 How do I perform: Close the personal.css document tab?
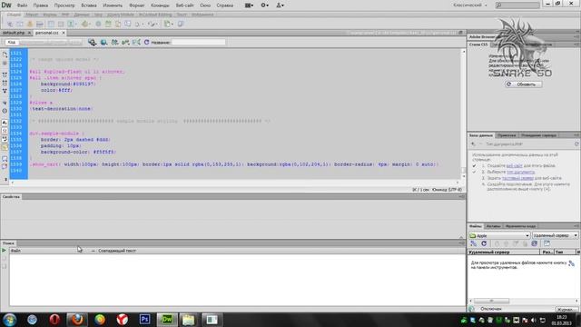[x=64, y=33]
